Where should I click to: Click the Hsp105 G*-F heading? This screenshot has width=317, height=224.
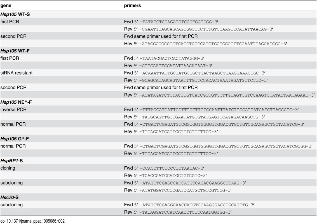pos(15,139)
